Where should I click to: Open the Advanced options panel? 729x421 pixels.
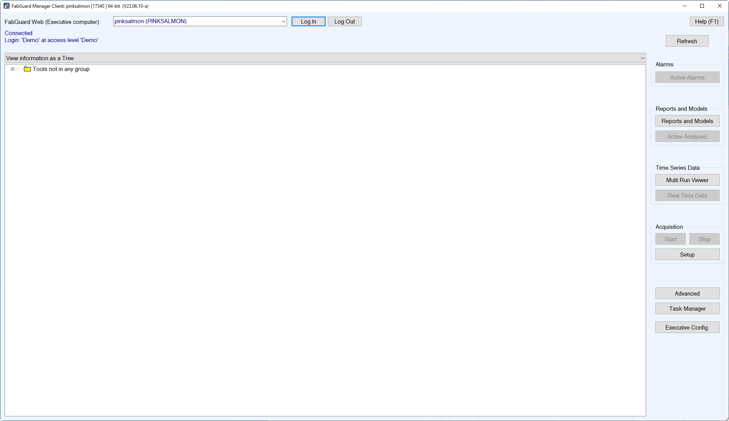pyautogui.click(x=687, y=293)
